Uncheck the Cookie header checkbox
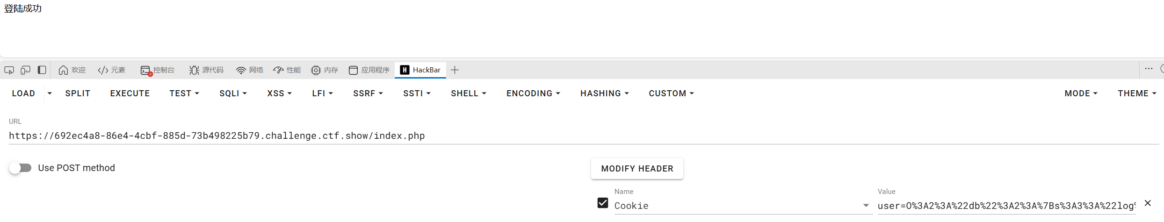The width and height of the screenshot is (1164, 222). (x=603, y=203)
